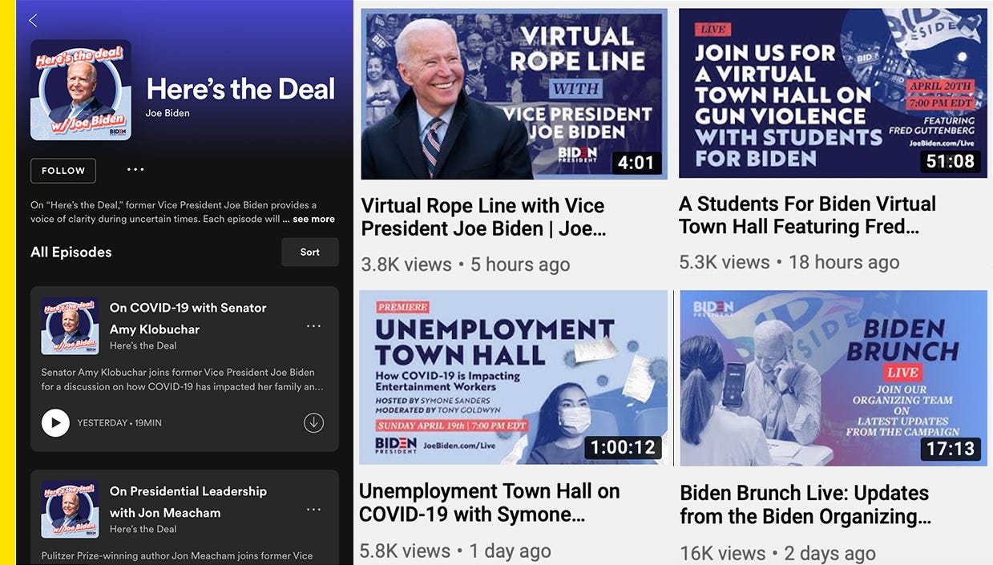Click the Senator Amy Klobuchar joins description text
The image size is (993, 565).
(x=183, y=380)
